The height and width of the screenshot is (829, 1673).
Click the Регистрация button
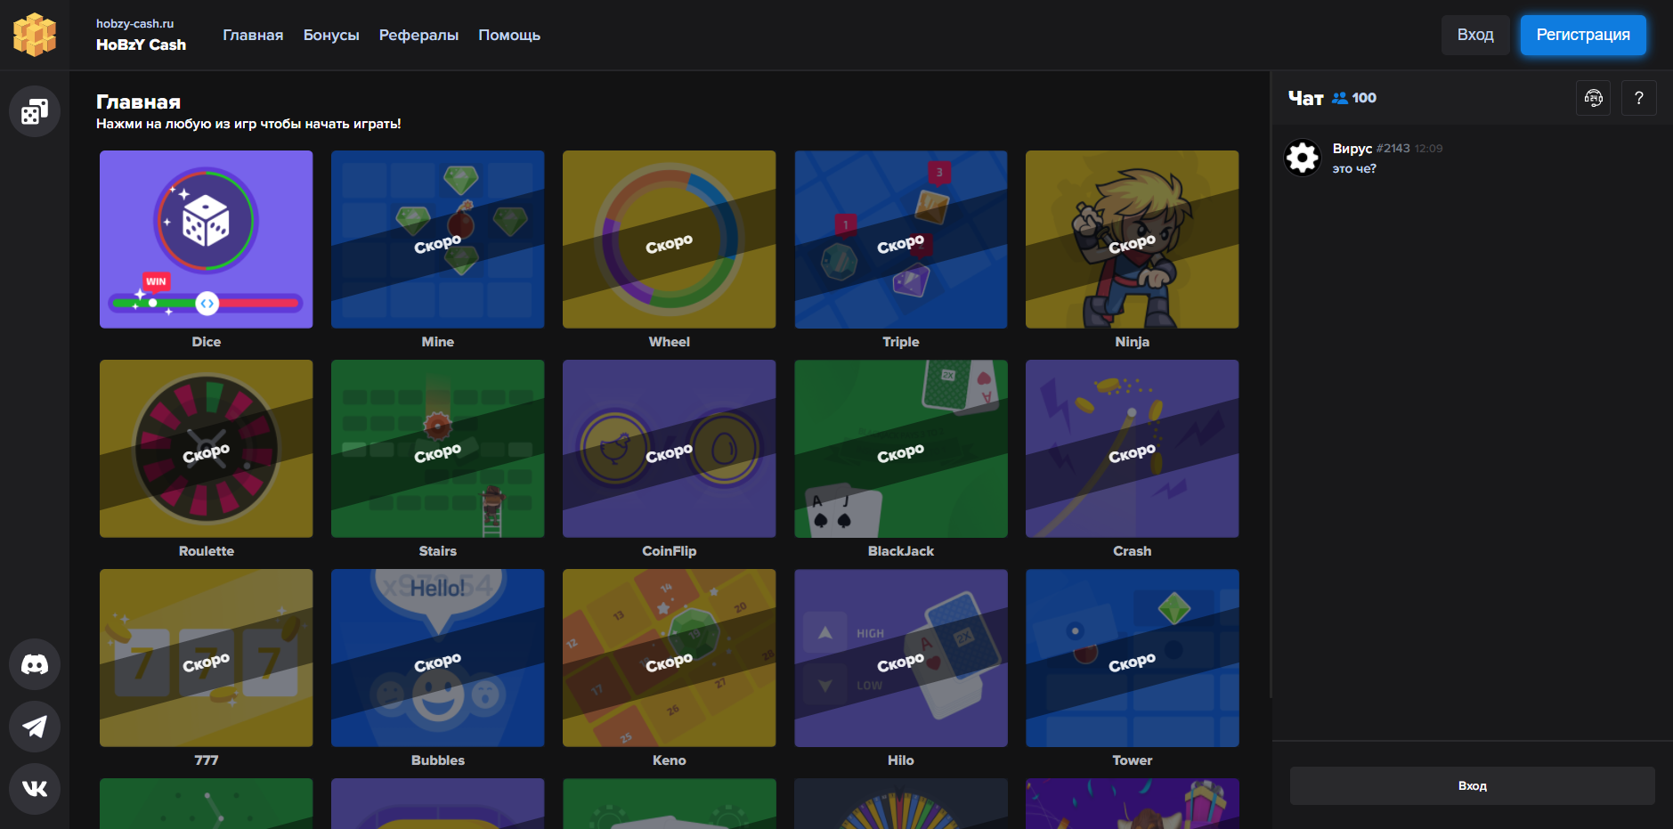tap(1583, 35)
